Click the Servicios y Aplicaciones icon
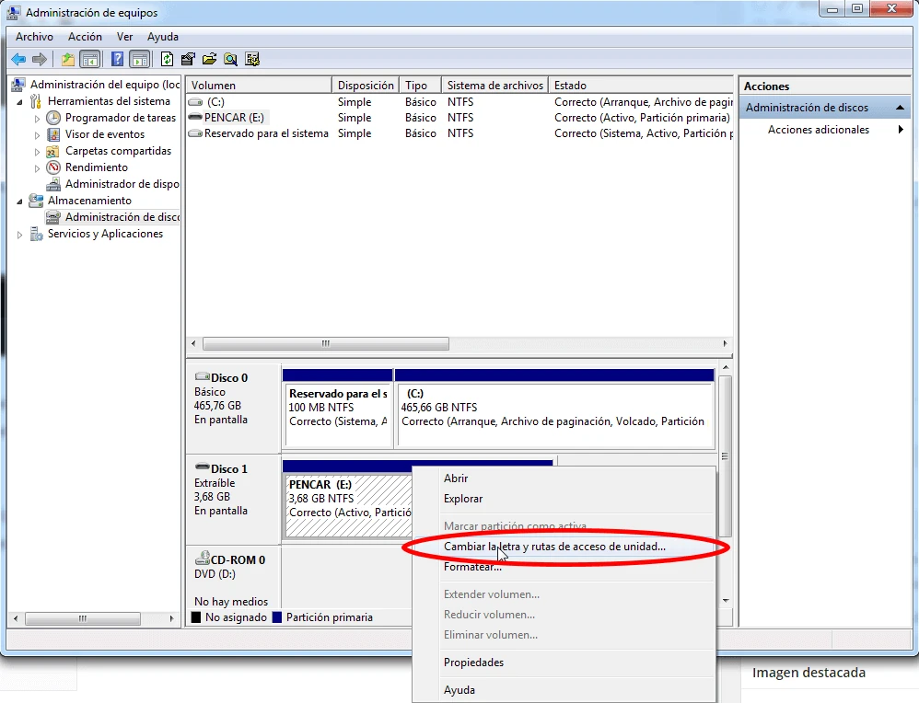Viewport: 919px width, 703px height. pyautogui.click(x=36, y=235)
